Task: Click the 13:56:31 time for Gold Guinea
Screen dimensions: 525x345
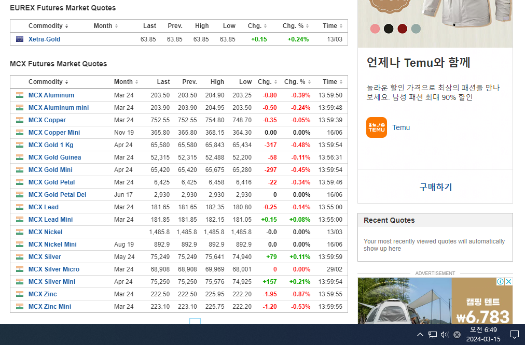Action: pyautogui.click(x=330, y=157)
